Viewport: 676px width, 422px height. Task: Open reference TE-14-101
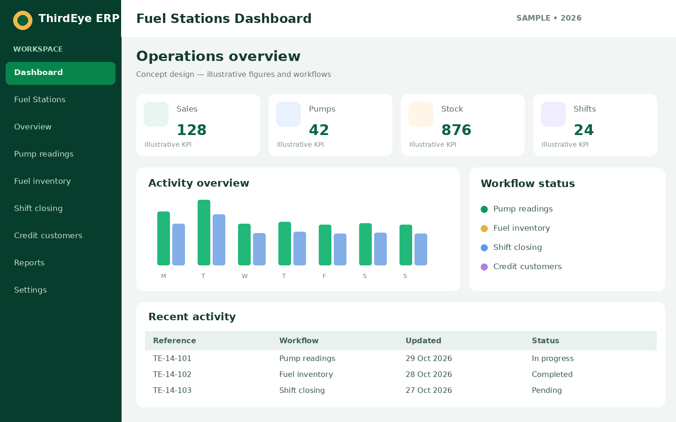(172, 359)
